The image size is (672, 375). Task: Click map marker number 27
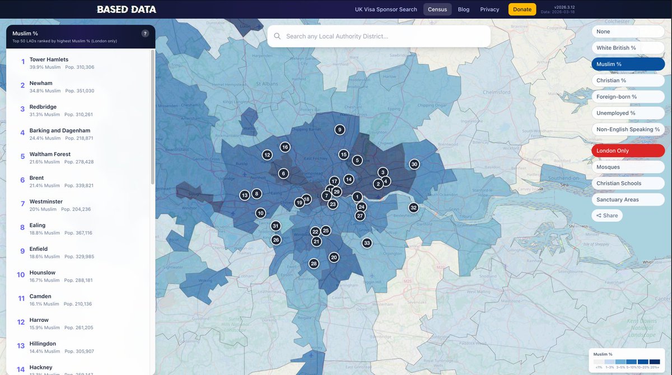point(360,216)
